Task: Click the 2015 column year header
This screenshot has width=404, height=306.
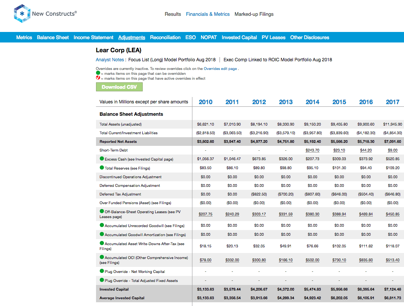Action: (x=339, y=102)
